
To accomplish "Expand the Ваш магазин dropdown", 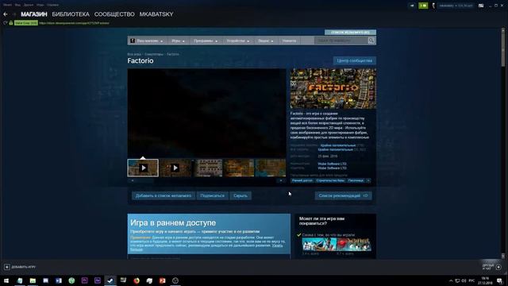I will click(x=149, y=41).
